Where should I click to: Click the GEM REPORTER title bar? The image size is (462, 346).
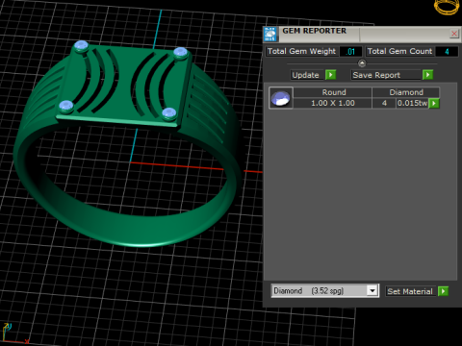click(x=361, y=34)
